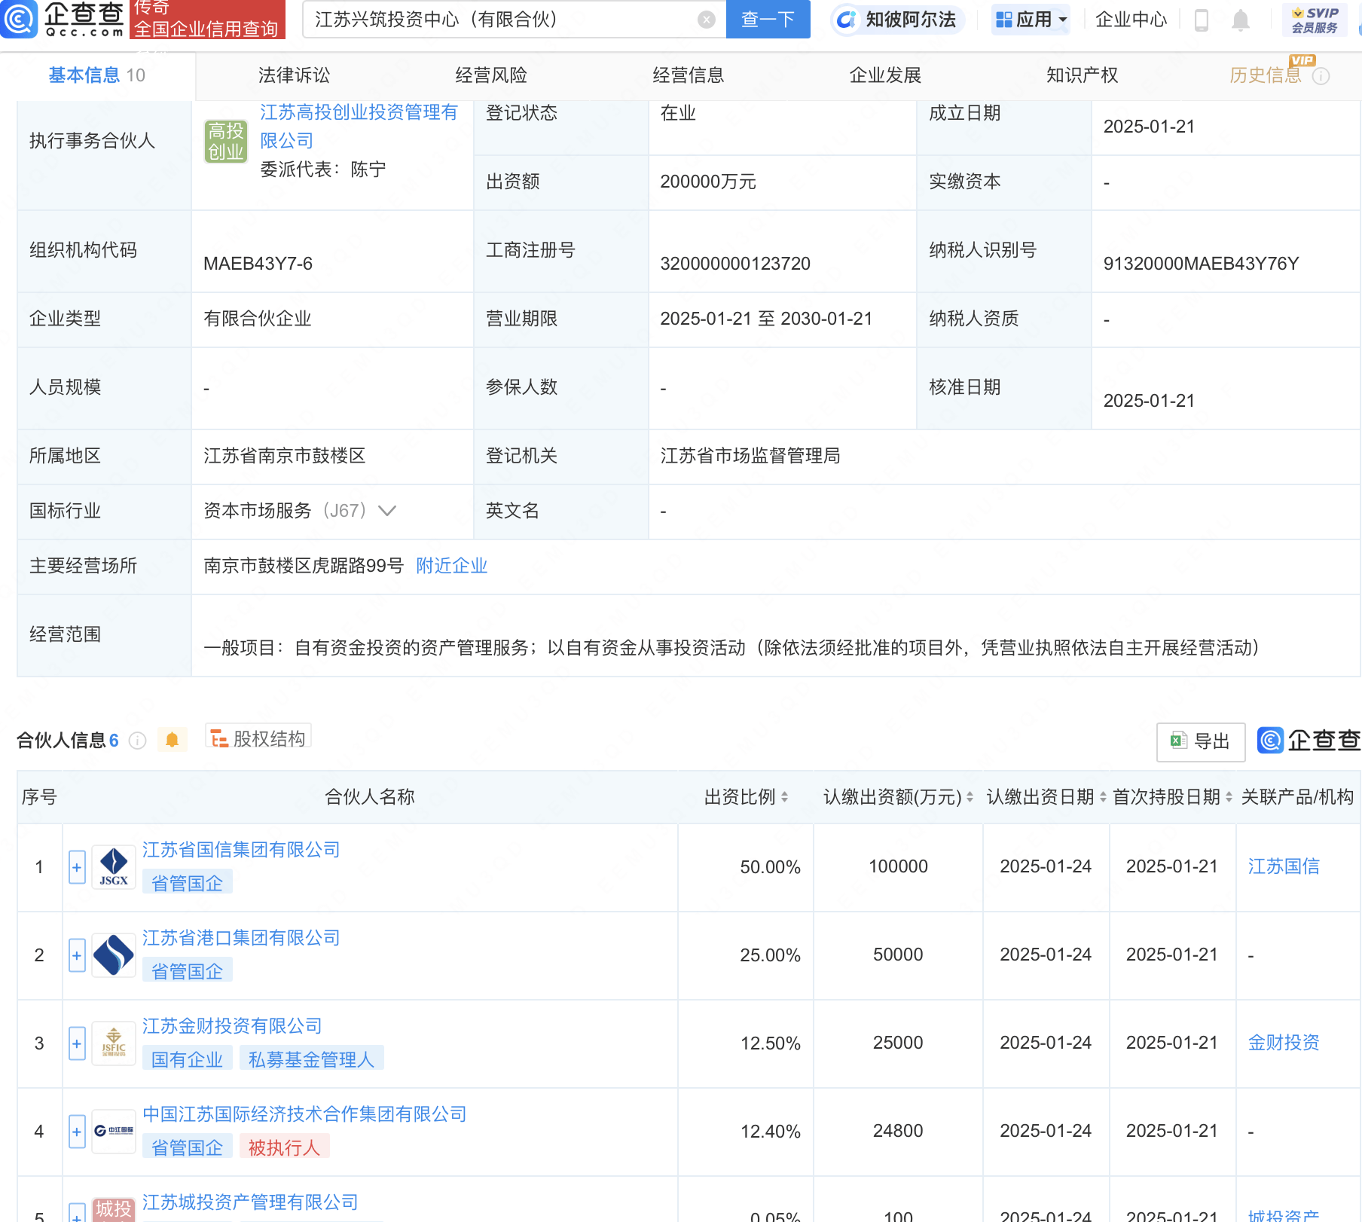
Task: Open the 知彼阿尔法 AI assistant
Action: [897, 20]
